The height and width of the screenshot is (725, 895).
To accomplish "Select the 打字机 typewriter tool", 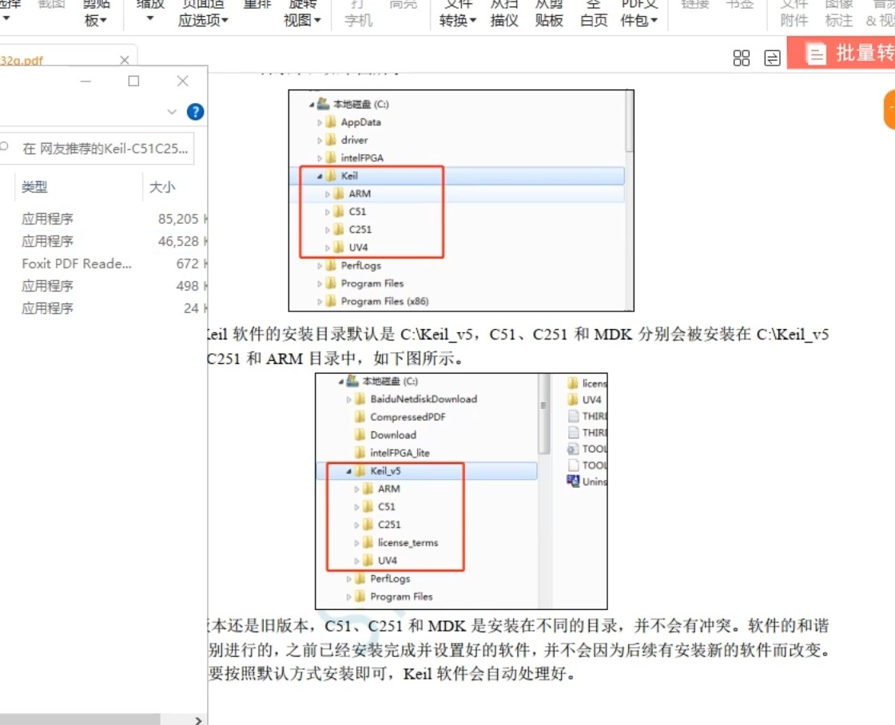I will click(358, 14).
